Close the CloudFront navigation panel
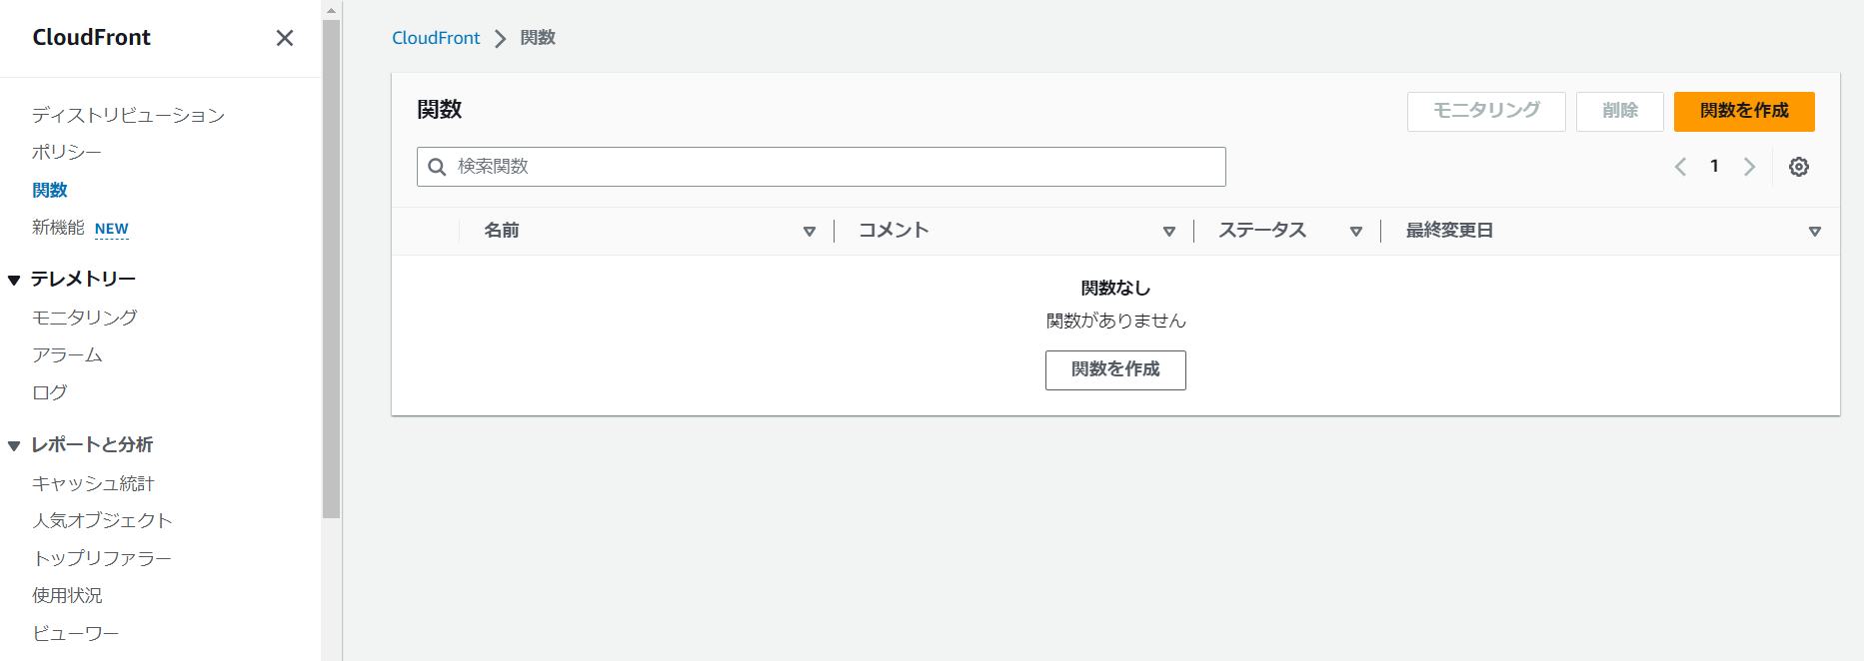The height and width of the screenshot is (661, 1864). [x=285, y=38]
